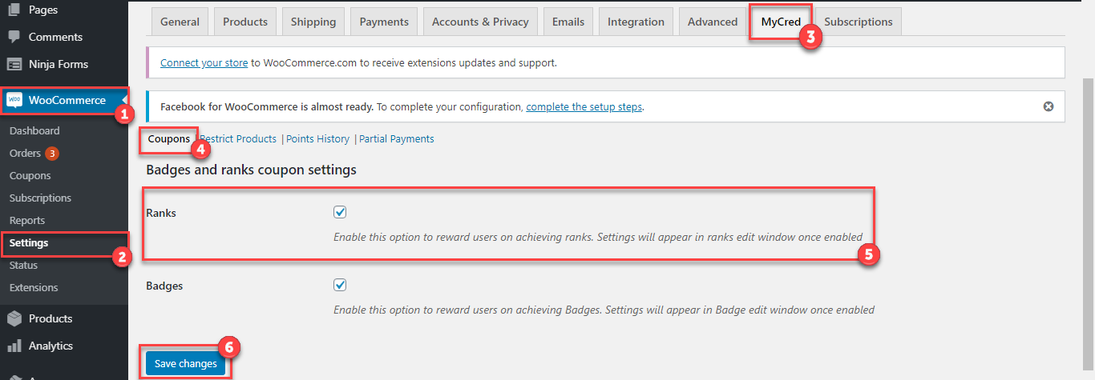
Task: Open the Partial Payments section link
Action: (397, 138)
